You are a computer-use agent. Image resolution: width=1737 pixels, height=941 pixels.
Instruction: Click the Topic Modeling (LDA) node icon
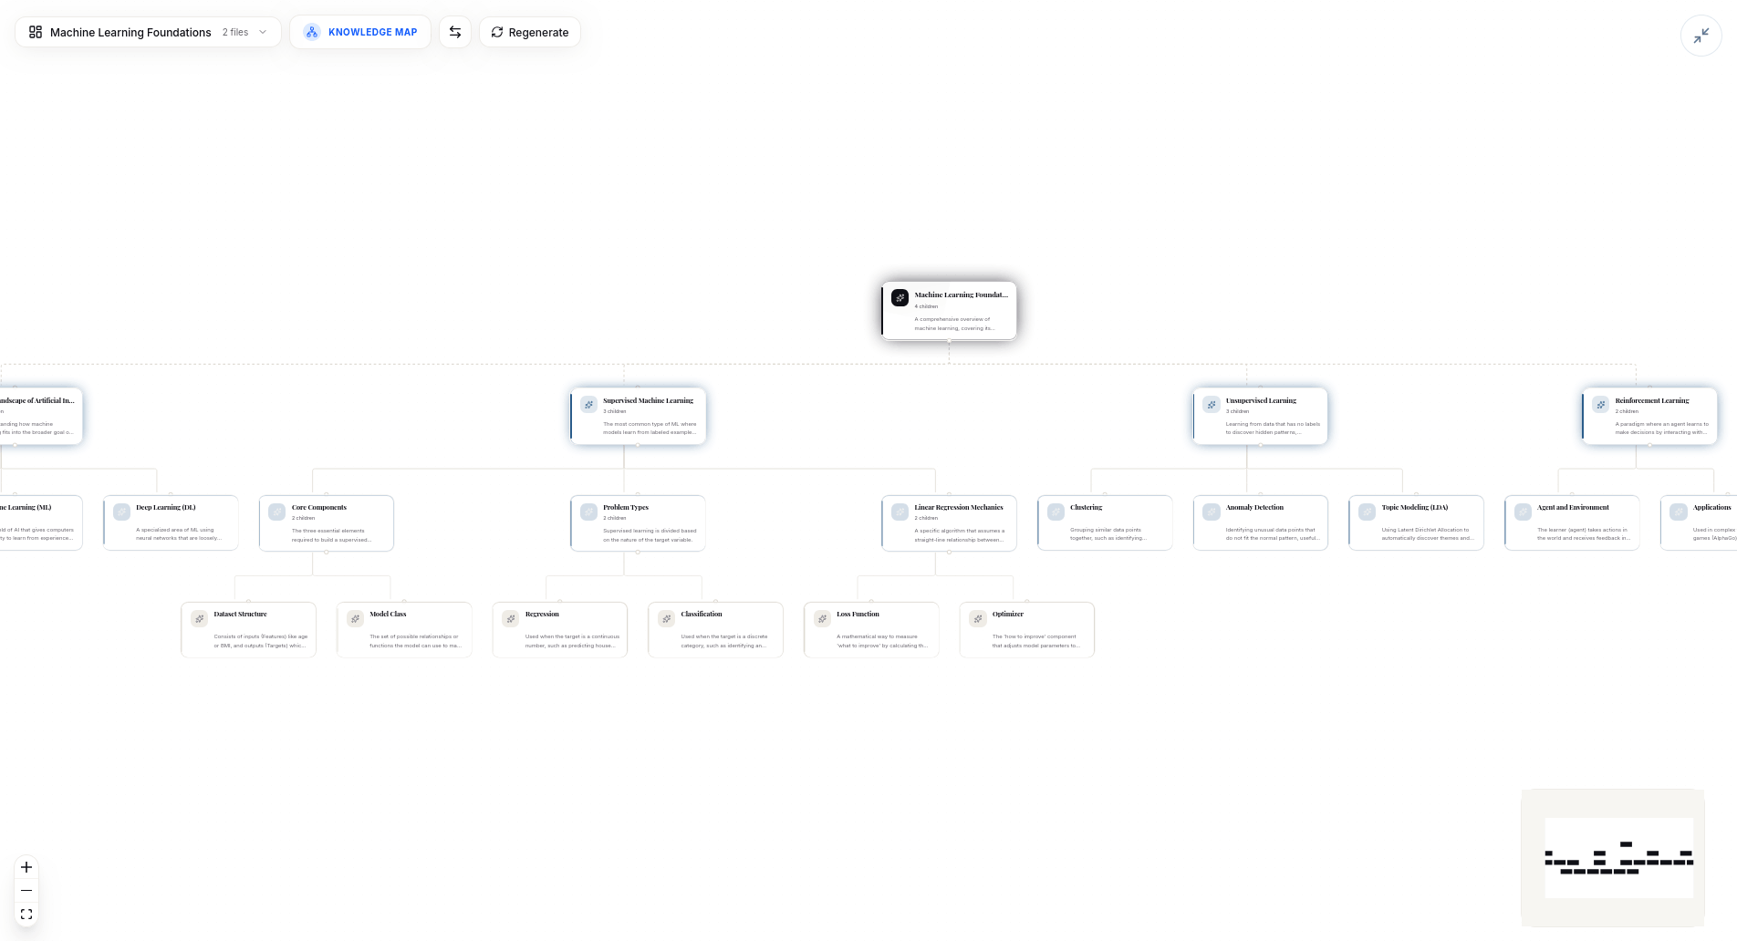1368,512
